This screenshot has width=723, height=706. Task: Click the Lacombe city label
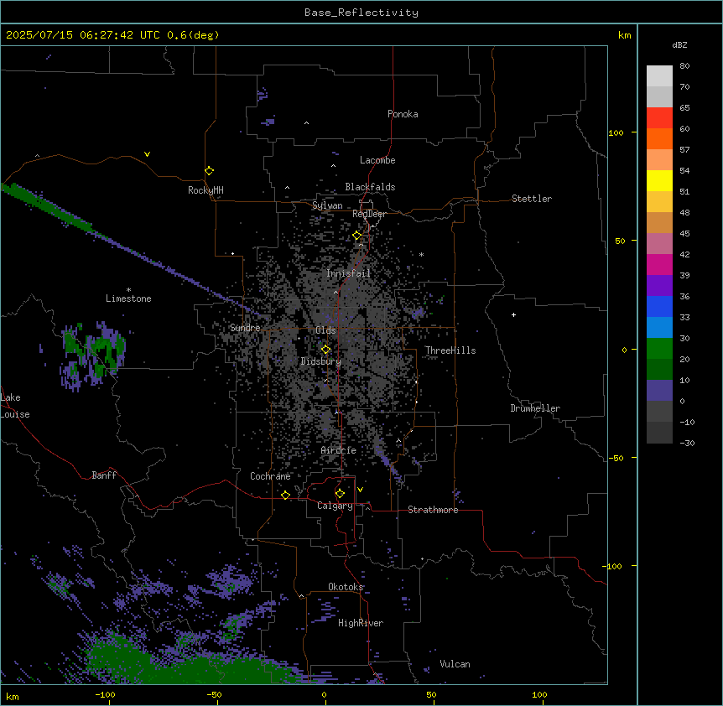tap(377, 160)
